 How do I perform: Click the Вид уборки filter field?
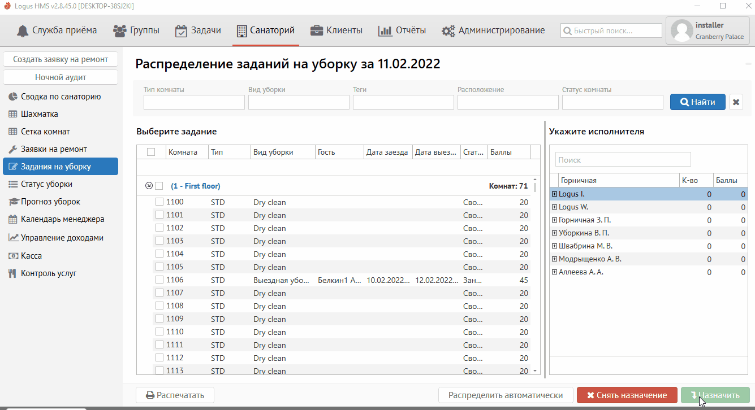coord(299,102)
